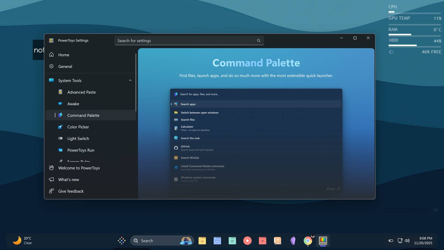Click the Give feedback link
The height and width of the screenshot is (250, 444).
71,191
